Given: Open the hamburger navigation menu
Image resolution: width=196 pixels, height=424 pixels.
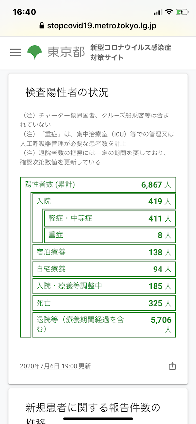Looking at the screenshot, I should 16,52.
